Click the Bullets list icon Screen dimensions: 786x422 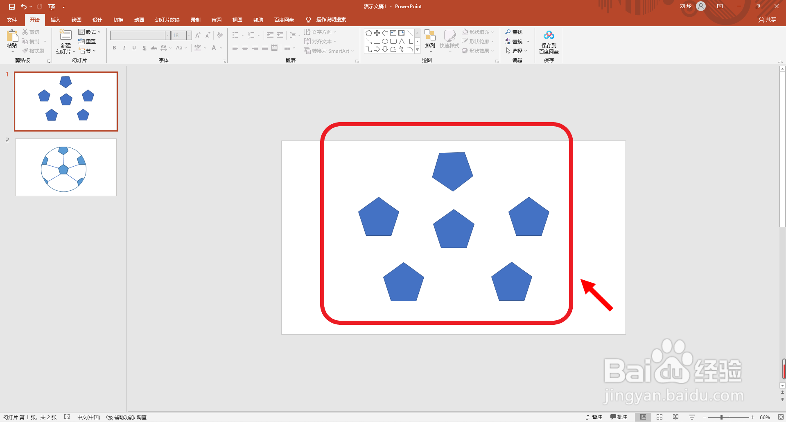point(235,35)
